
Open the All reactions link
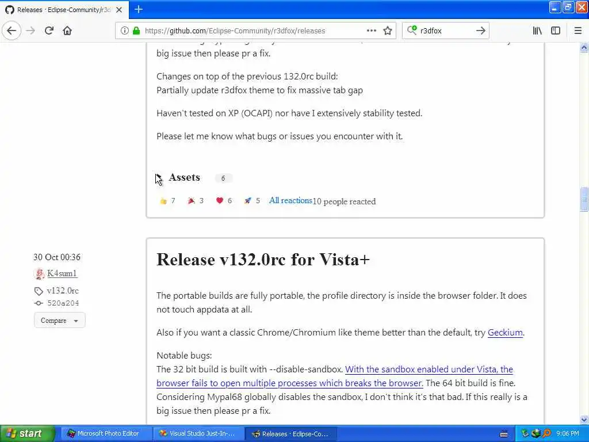(x=290, y=201)
